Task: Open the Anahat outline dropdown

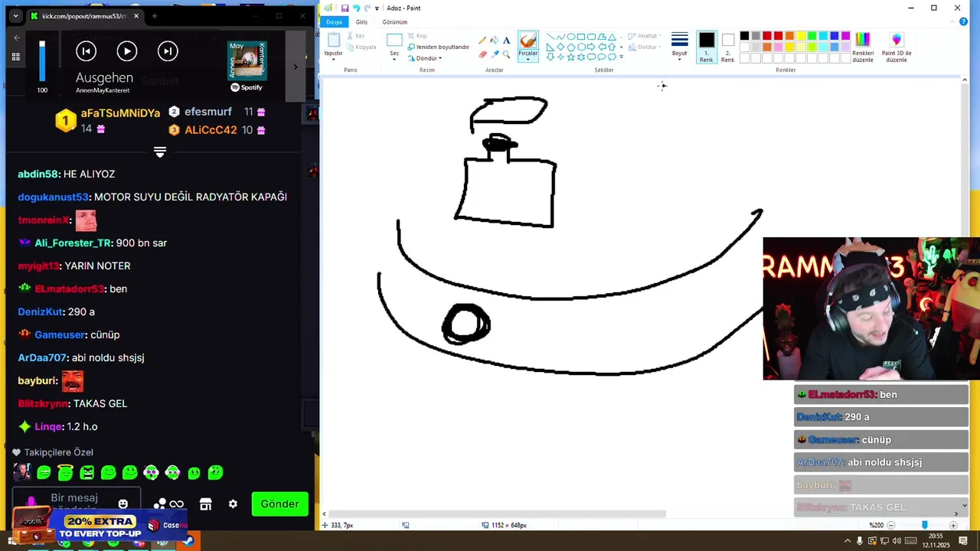Action: point(643,36)
